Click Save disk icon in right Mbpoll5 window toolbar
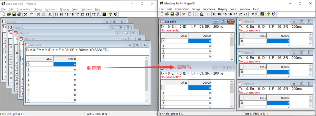The image size is (316, 116). (172, 14)
